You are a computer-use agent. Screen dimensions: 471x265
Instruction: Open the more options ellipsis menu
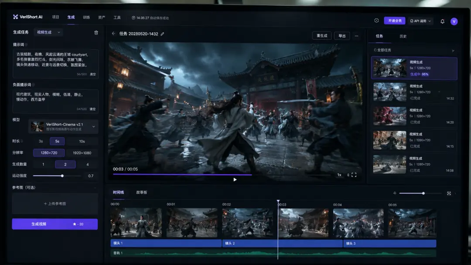point(357,36)
